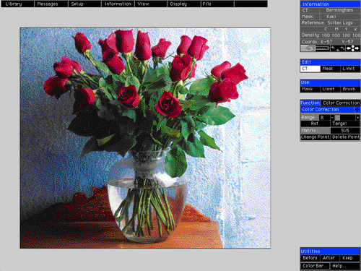Image resolution: width=361 pixels, height=271 pixels.
Task: Toggle Limit in the Use panel
Action: coord(331,89)
